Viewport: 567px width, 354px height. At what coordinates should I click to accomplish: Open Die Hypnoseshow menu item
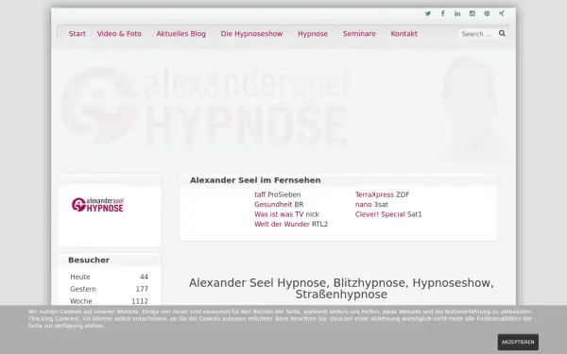tap(251, 34)
